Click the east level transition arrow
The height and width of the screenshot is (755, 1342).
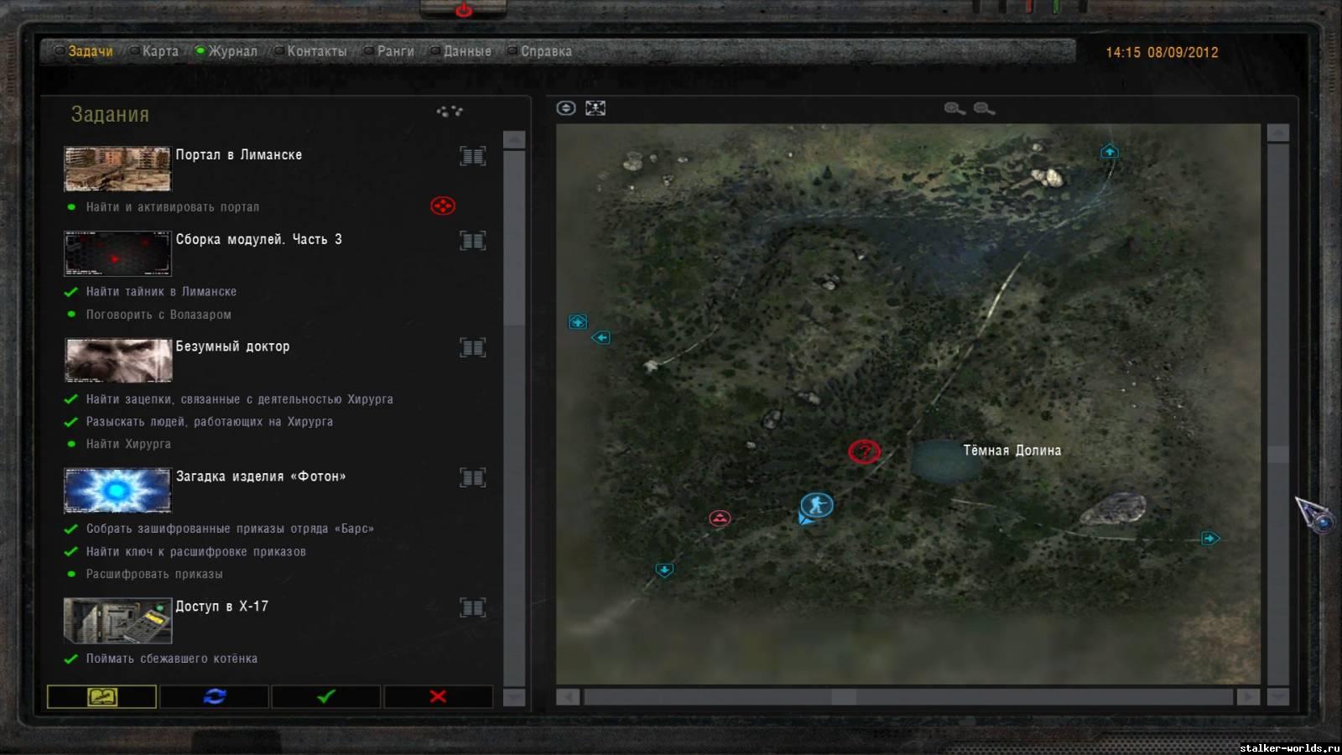tap(1209, 539)
